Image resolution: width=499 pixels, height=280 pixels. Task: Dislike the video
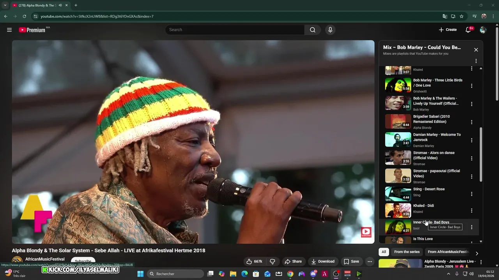point(273,261)
